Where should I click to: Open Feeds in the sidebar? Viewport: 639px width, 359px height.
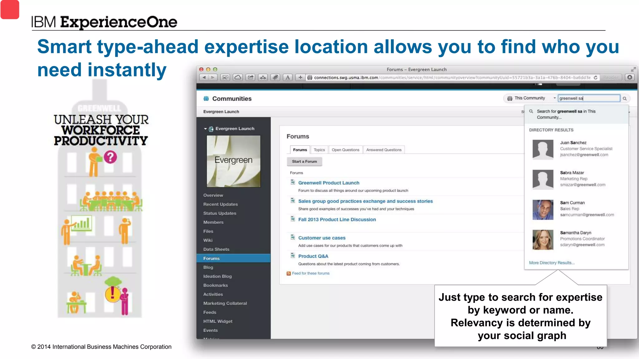210,313
